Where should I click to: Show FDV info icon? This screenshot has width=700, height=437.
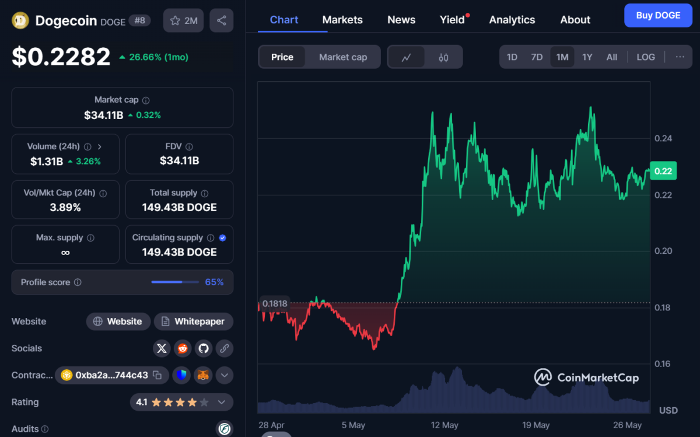pos(189,147)
